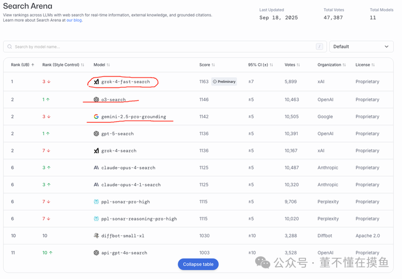The width and height of the screenshot is (402, 279).
Task: Click the 47,387 total votes value
Action: pyautogui.click(x=333, y=18)
